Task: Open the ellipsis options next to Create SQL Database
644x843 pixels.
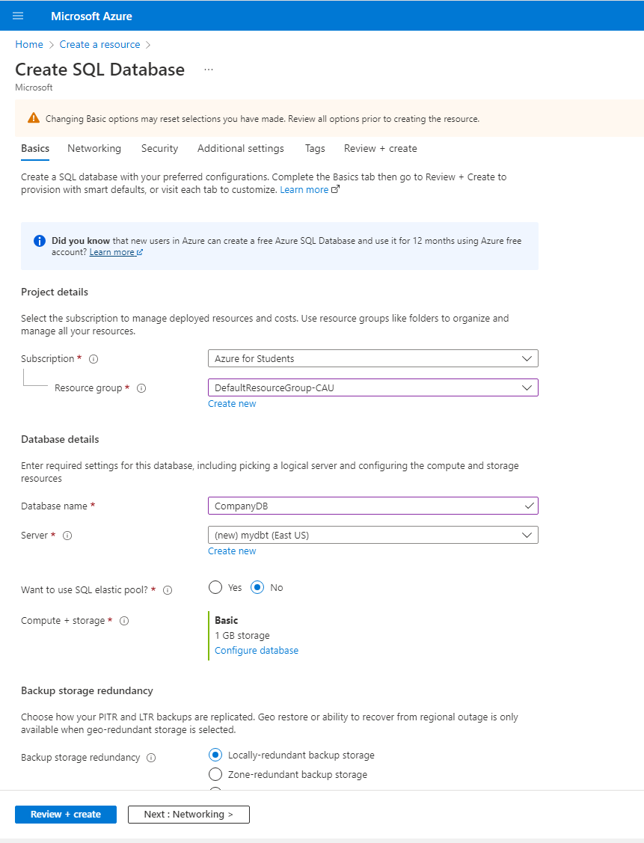Action: pos(209,70)
